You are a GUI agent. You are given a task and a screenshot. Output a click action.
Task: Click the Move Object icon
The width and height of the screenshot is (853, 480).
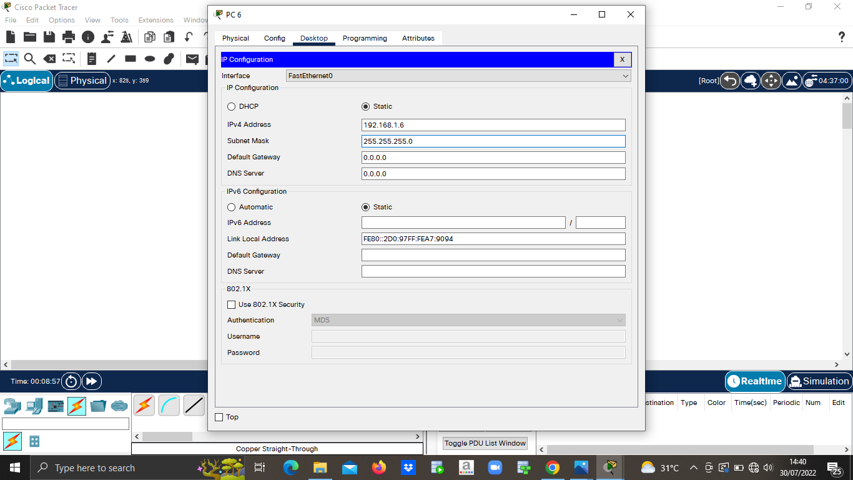pyautogui.click(x=771, y=81)
